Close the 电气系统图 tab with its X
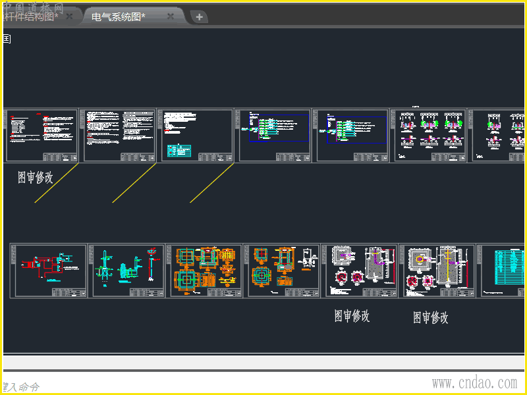 [171, 16]
